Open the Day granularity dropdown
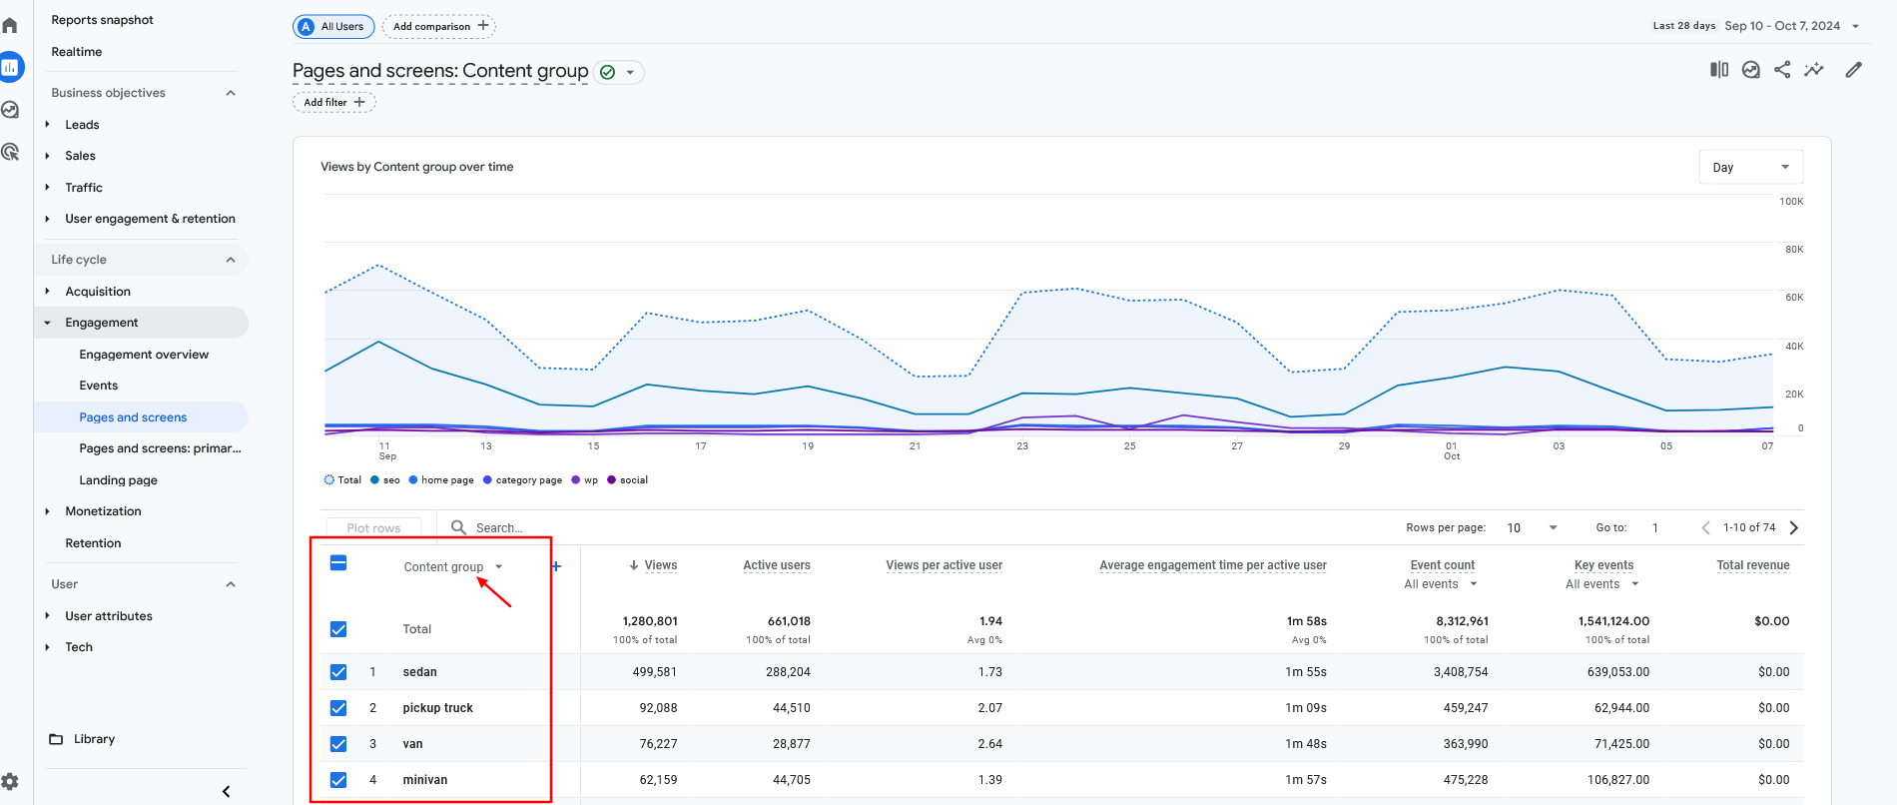This screenshot has width=1897, height=805. point(1750,167)
